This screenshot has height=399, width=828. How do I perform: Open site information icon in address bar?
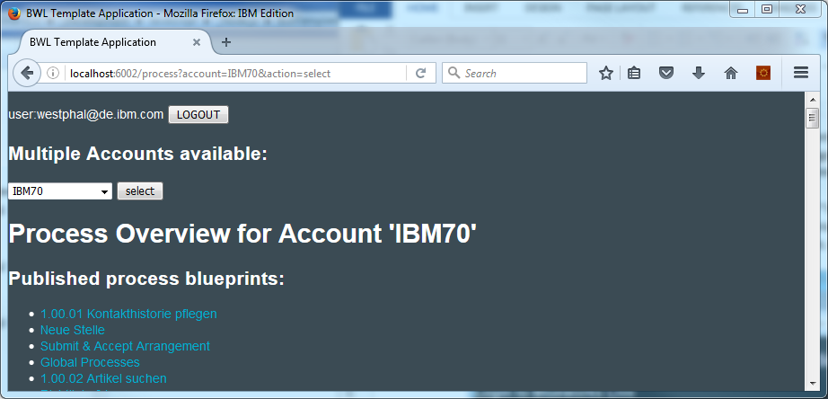point(53,74)
